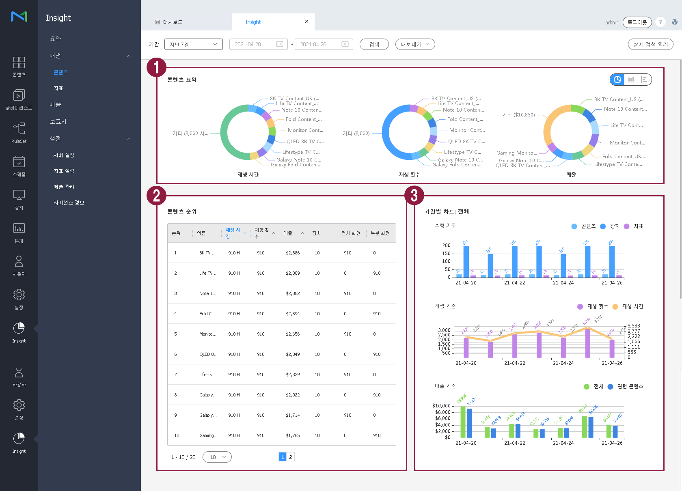Viewport: 682px width, 491px height.
Task: Open the 콘텐츠 section in the left rail
Action: (x=19, y=67)
